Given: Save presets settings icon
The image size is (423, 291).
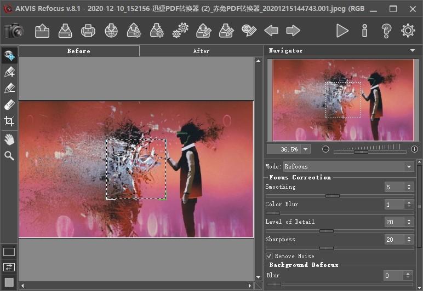Looking at the screenshot, I should 157,31.
